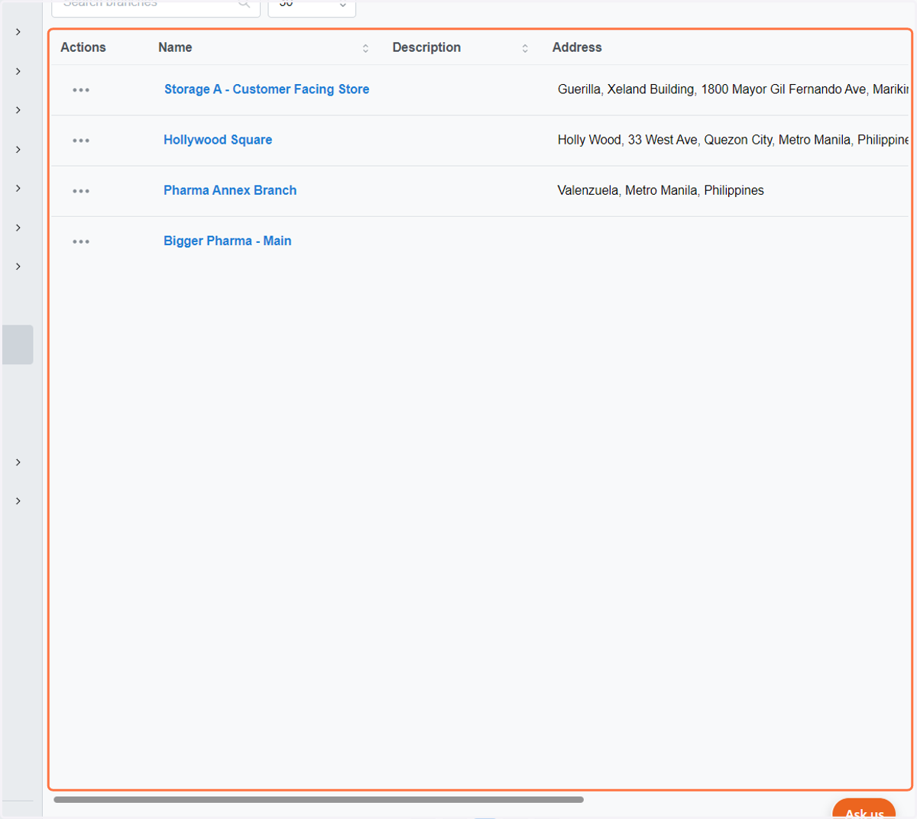This screenshot has width=917, height=819.
Task: Toggle sort arrows on the Description column
Action: coord(525,48)
